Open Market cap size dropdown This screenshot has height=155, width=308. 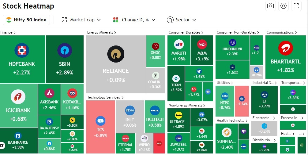tap(81, 20)
